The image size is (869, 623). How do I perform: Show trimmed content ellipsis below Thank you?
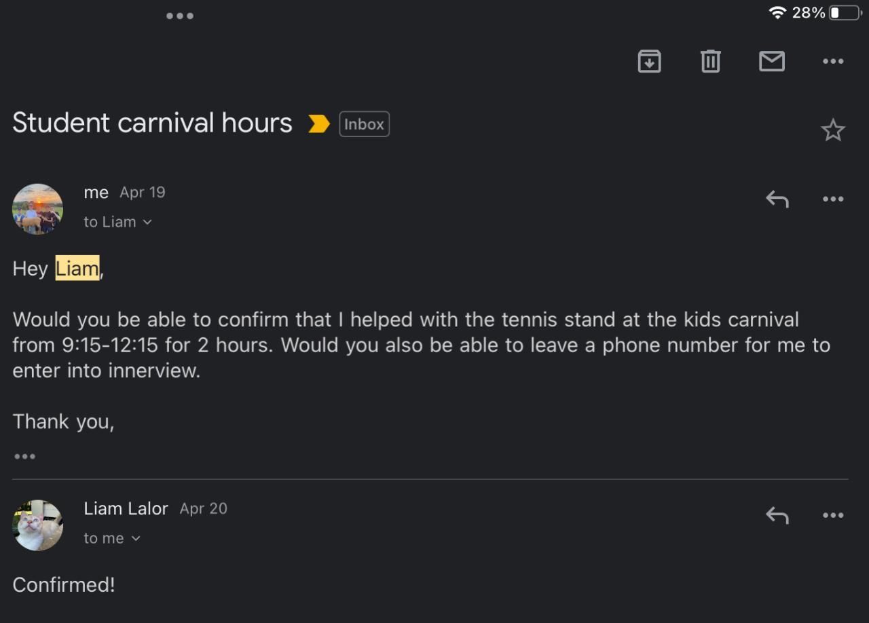pyautogui.click(x=24, y=456)
